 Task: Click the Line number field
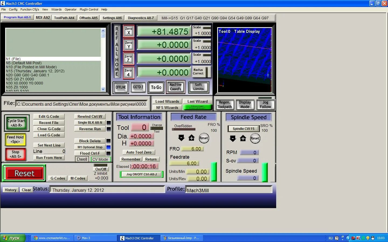[x=54, y=151]
